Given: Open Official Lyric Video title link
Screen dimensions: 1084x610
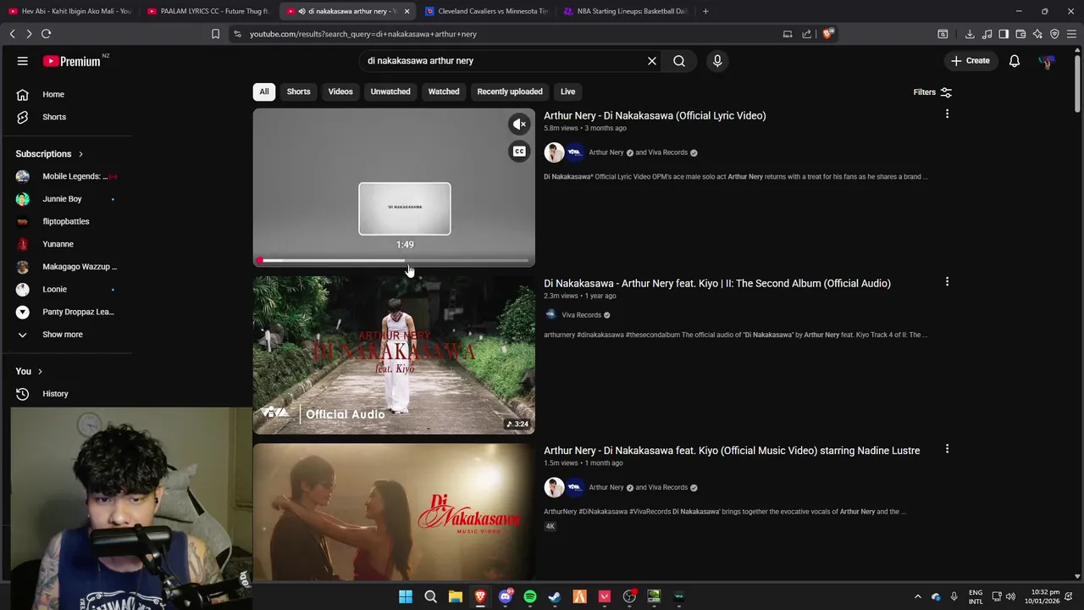Looking at the screenshot, I should [655, 116].
